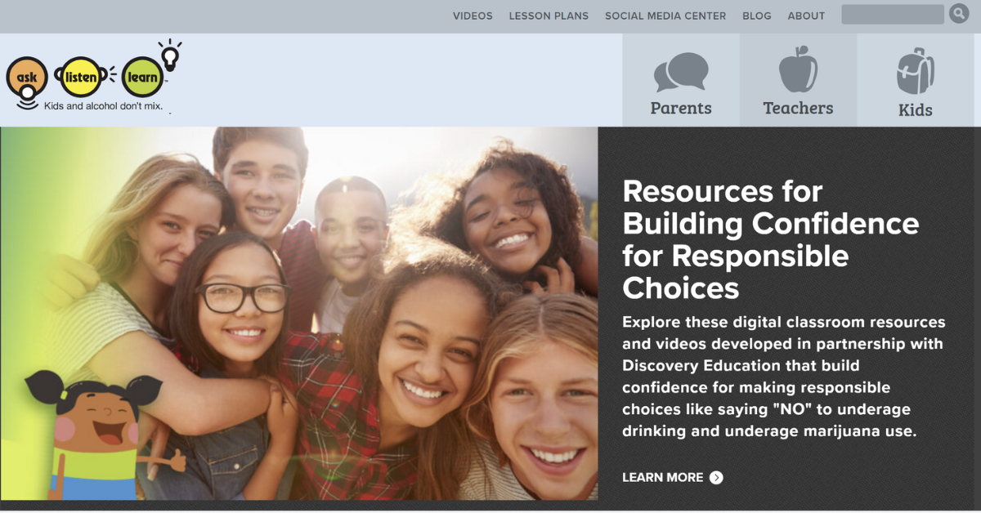Focus the search text field
This screenshot has width=981, height=513.
pos(893,14)
